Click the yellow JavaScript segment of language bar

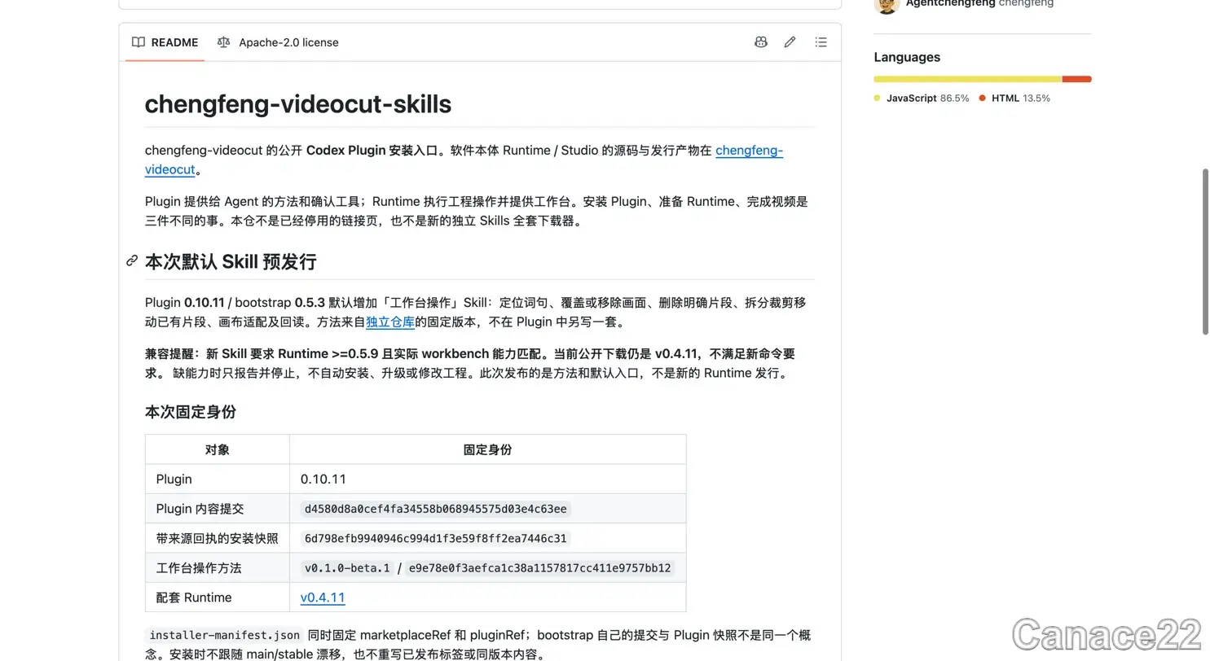pyautogui.click(x=968, y=79)
